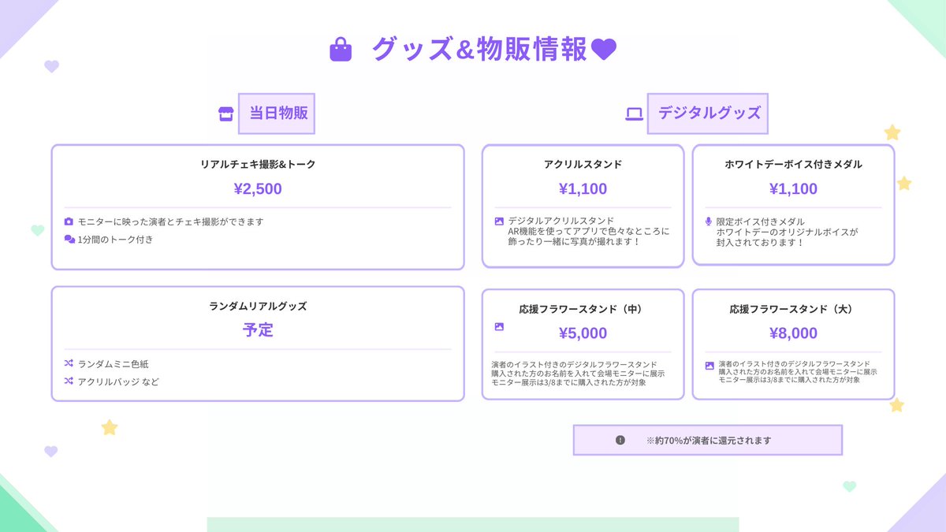This screenshot has width=946, height=532.
Task: Click the image icon in 応援フラワースタンド（大） card
Action: pyautogui.click(x=709, y=365)
